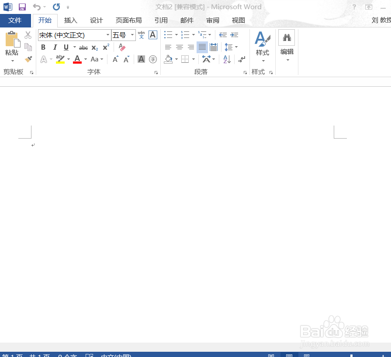This screenshot has width=391, height=357.
Task: Click the borders grid button
Action: [x=185, y=59]
